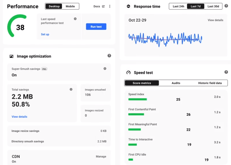Open Docs external link icon
Viewport: 231px width, 165px height.
click(103, 6)
